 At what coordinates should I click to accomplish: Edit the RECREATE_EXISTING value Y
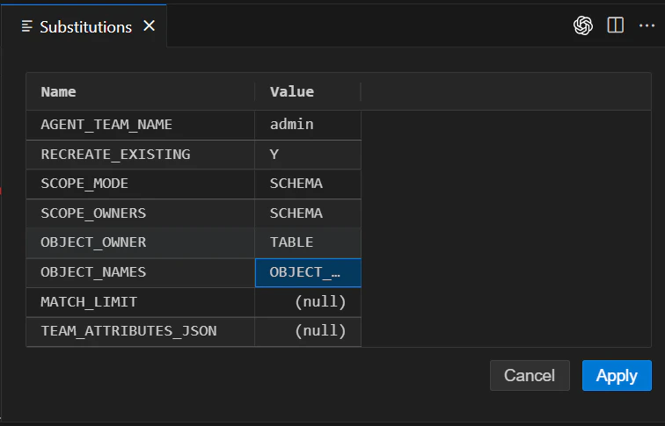tap(308, 155)
